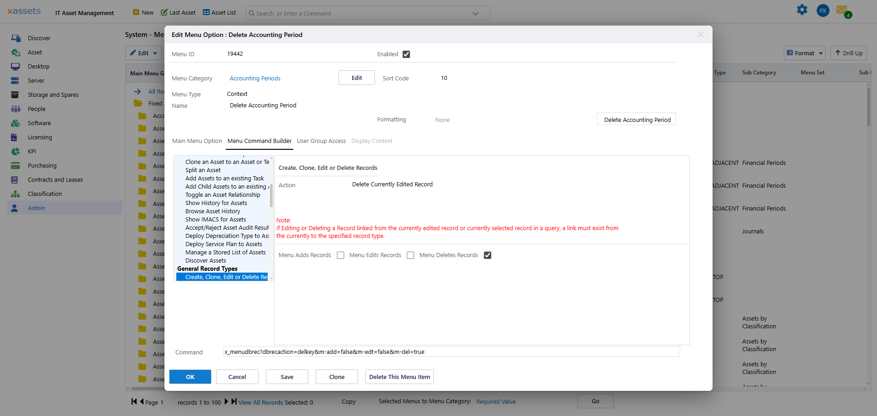The height and width of the screenshot is (416, 877).
Task: Open the Asset List from toolbar
Action: [x=219, y=12]
